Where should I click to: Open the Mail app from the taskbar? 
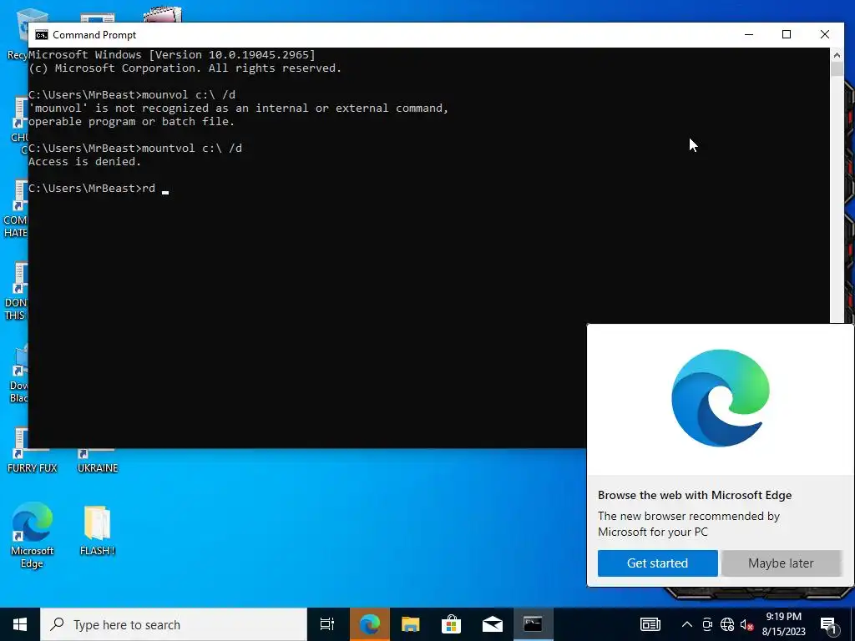tap(492, 624)
